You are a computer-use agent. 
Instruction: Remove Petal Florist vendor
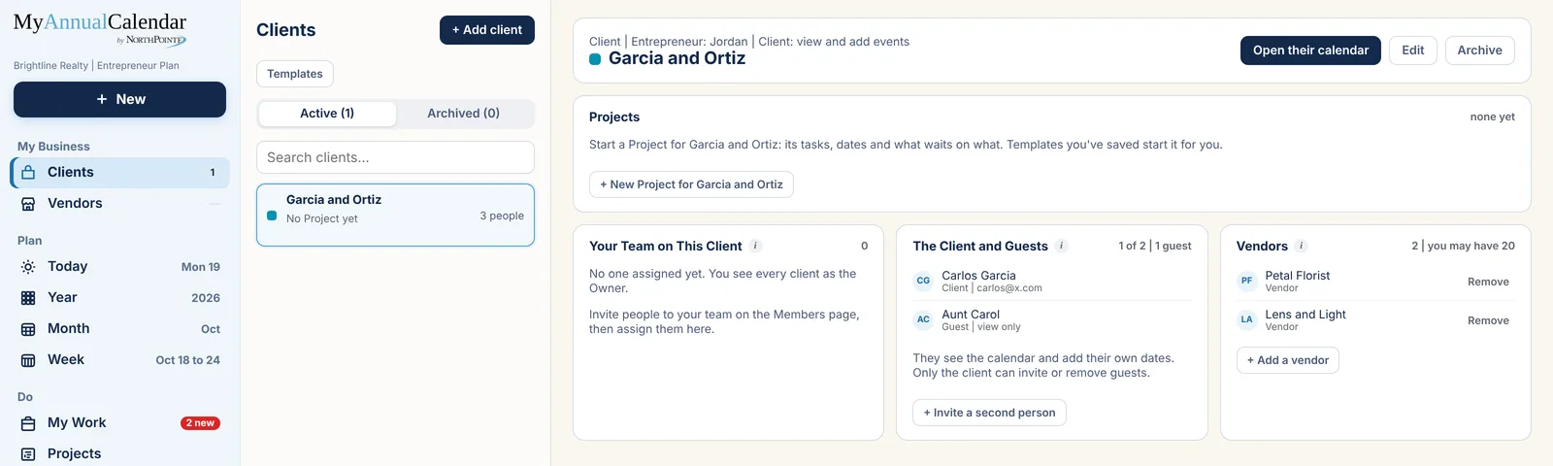click(x=1488, y=282)
